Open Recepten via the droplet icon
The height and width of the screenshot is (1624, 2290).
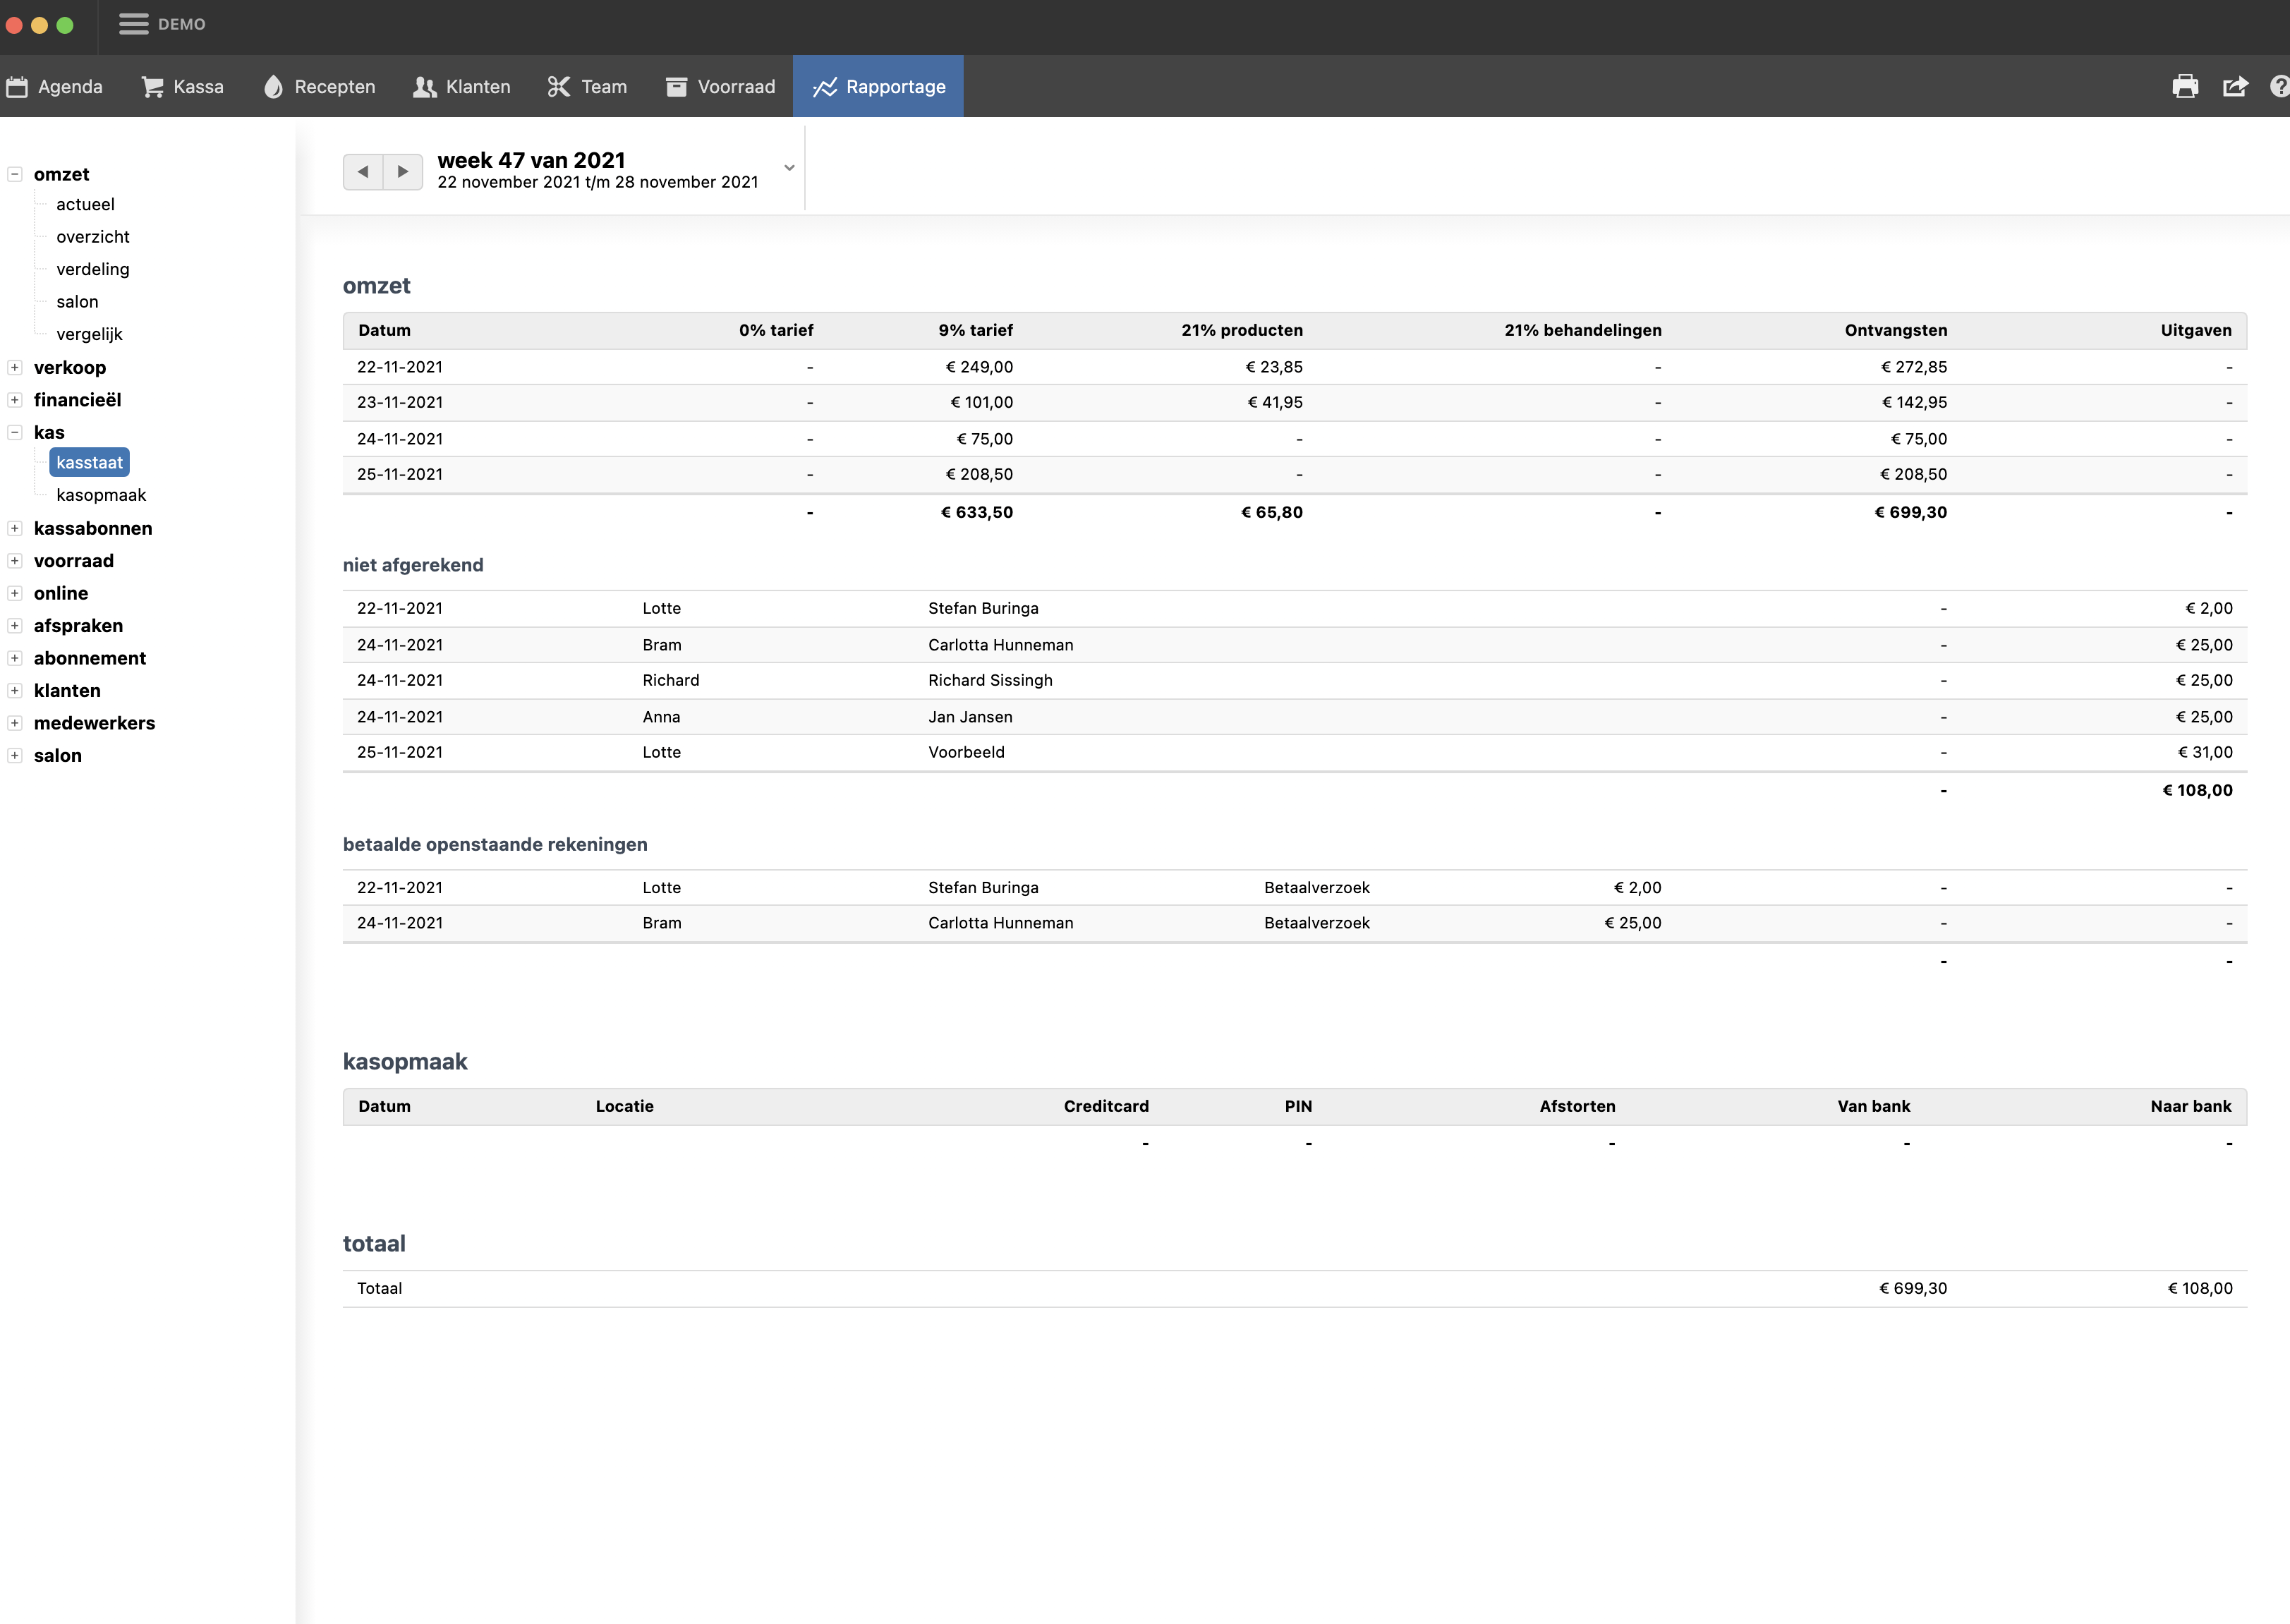click(x=273, y=87)
